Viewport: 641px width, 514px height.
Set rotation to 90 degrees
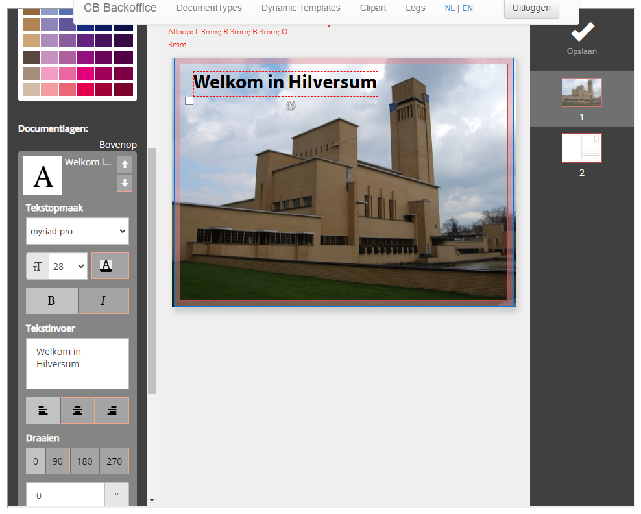point(58,461)
